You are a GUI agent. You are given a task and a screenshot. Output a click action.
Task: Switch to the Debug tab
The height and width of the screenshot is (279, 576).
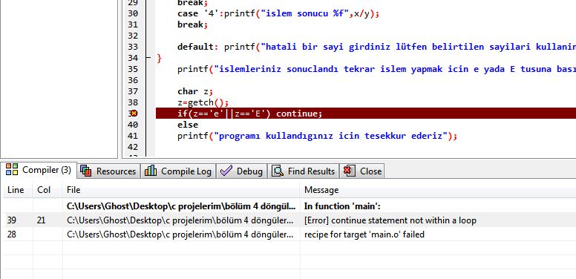(x=242, y=171)
